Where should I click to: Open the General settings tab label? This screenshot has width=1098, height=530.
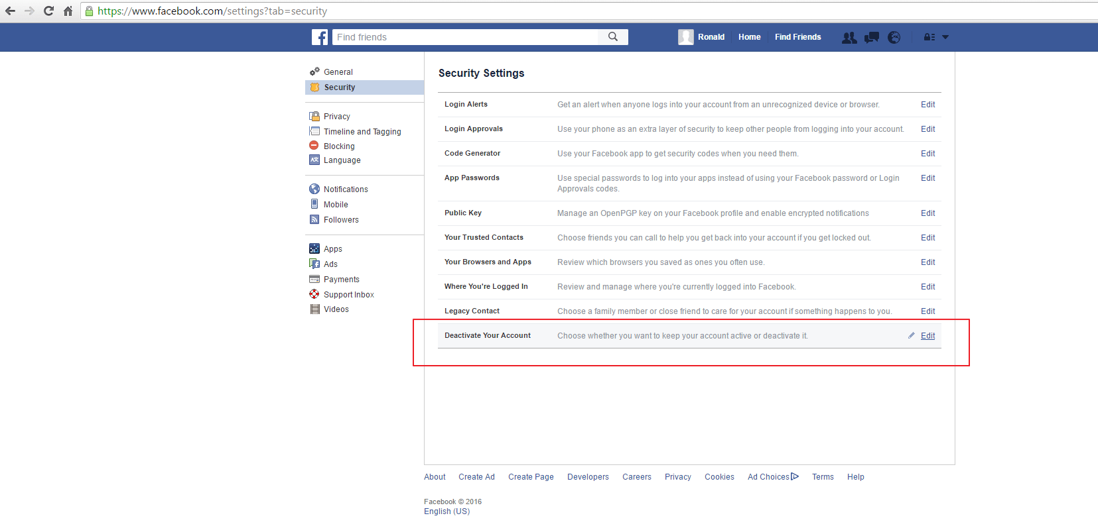click(338, 72)
